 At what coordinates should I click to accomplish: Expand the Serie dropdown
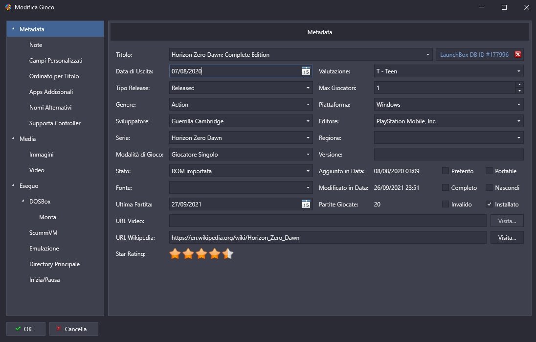pos(308,138)
